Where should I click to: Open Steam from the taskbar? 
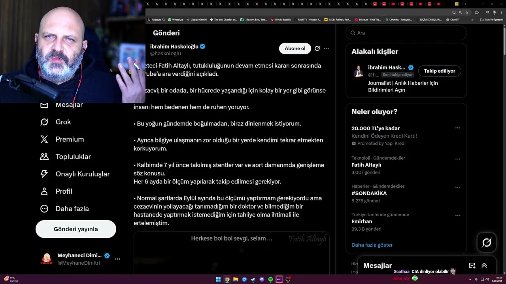coord(253,279)
